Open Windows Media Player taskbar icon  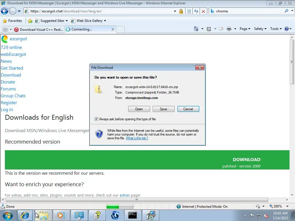[x=61, y=215]
